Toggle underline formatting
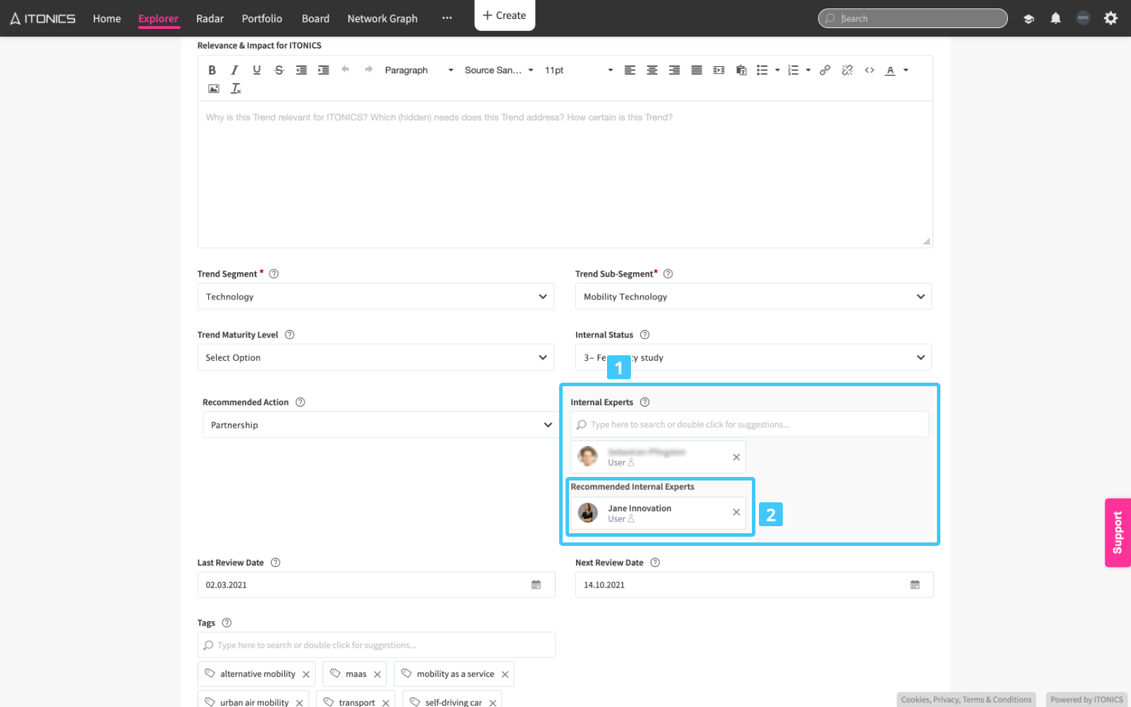 [x=257, y=70]
